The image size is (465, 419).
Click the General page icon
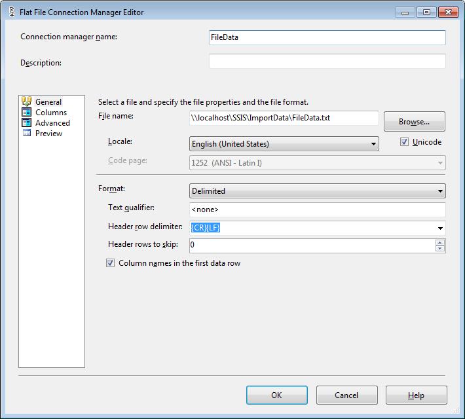26,101
